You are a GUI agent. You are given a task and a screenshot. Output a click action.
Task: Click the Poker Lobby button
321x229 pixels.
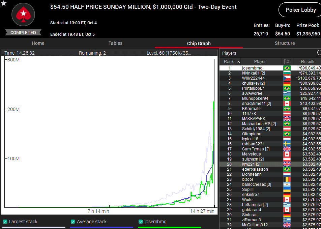[300, 10]
